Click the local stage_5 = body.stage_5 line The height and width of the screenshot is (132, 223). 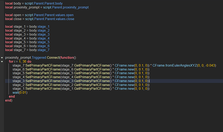pyautogui.click(x=27, y=42)
